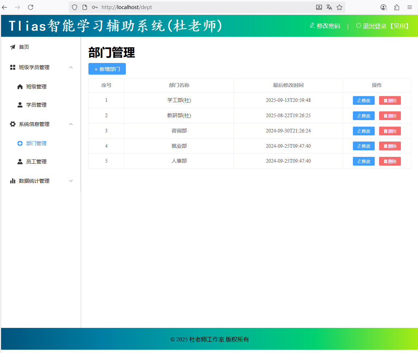Expand the 数据统计管理 menu chevron
The image size is (418, 353).
coord(71,181)
